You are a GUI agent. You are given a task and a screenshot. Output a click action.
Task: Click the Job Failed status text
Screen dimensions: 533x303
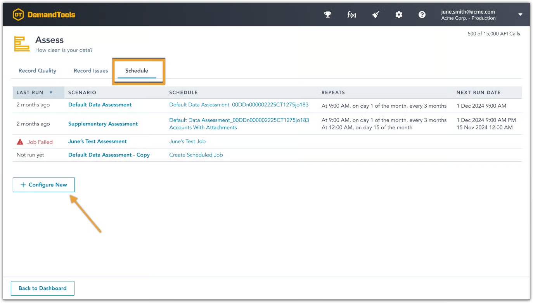pos(40,142)
